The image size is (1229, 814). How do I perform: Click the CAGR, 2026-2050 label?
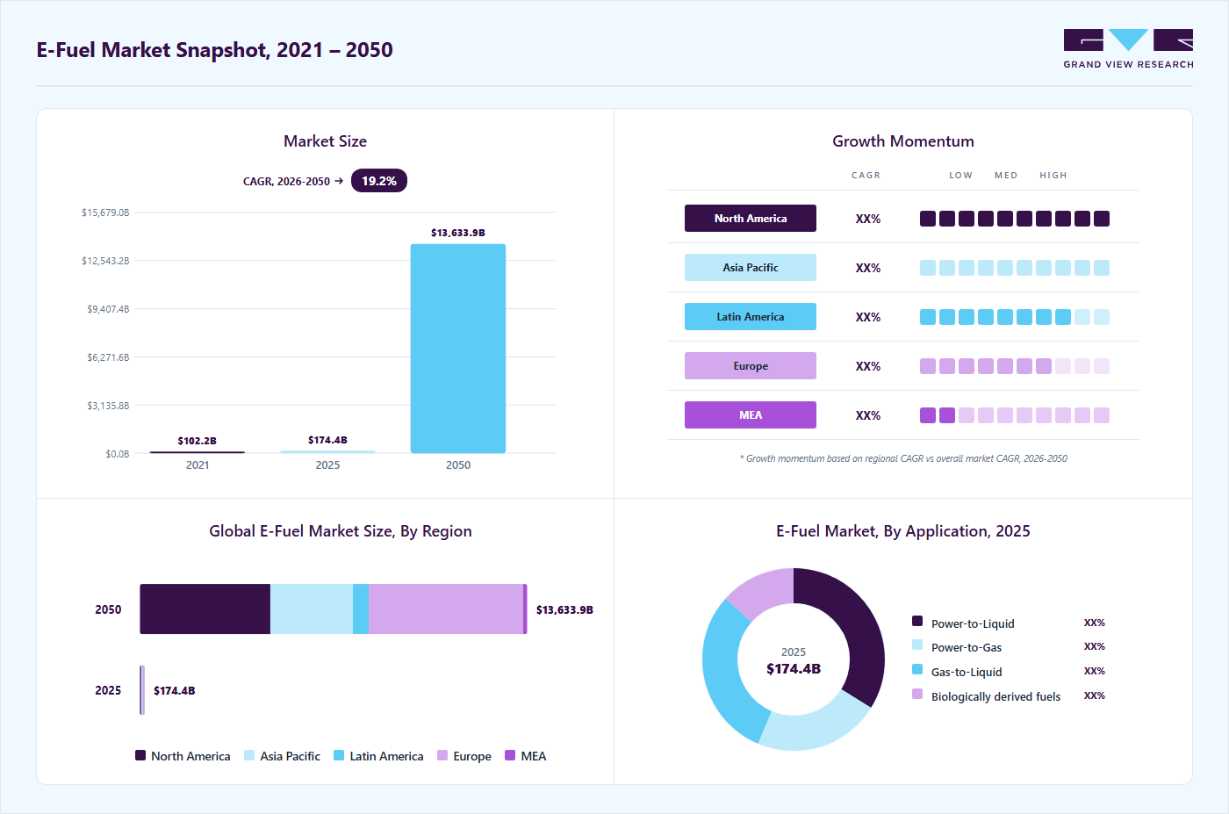286,182
